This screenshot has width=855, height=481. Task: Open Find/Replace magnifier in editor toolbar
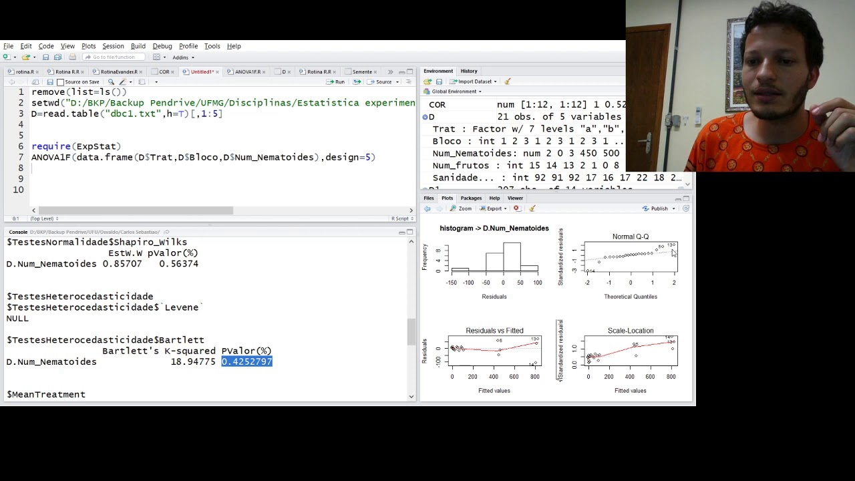111,82
